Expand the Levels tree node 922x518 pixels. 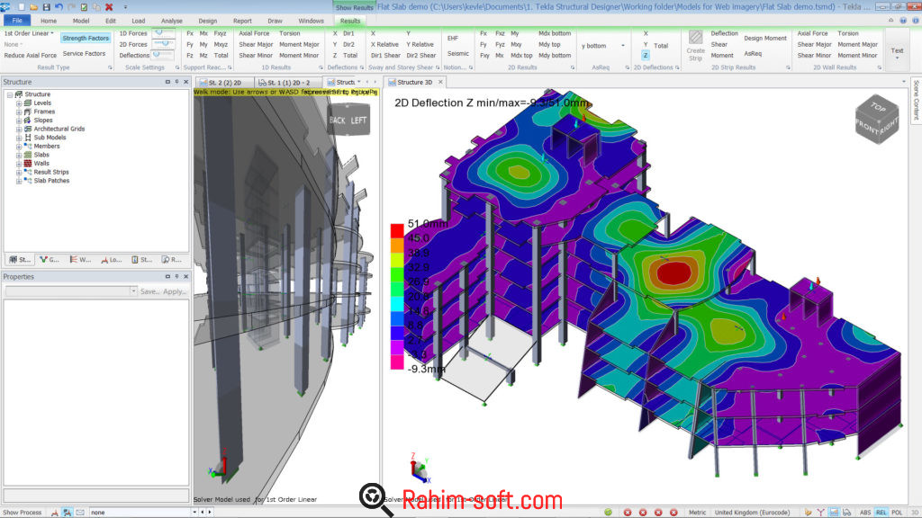click(x=19, y=103)
